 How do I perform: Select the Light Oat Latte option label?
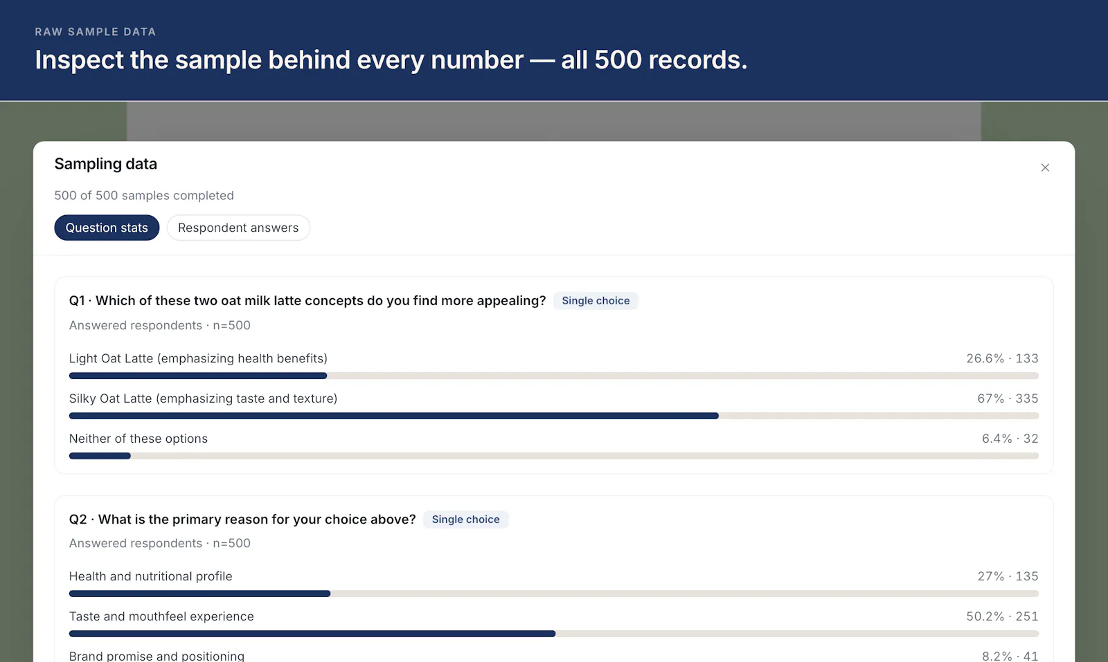198,358
